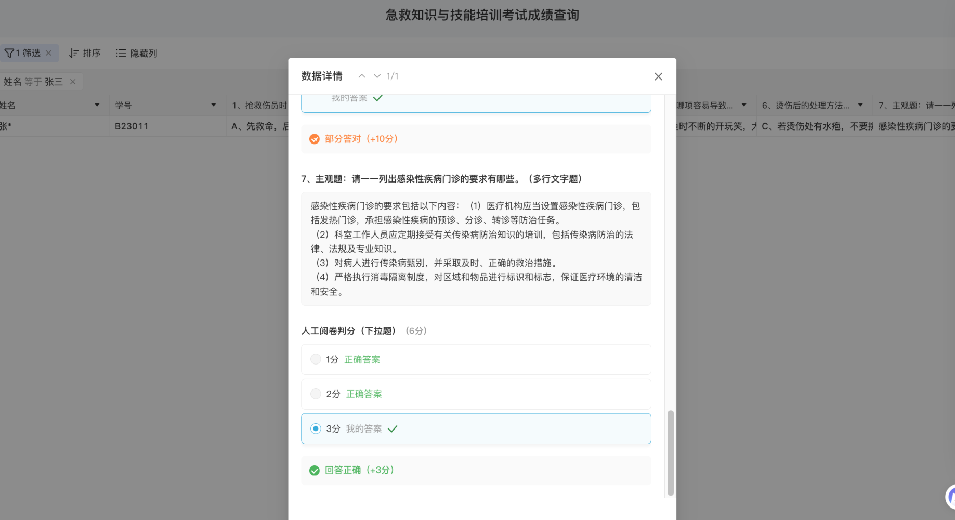
Task: Close the 数据详情 dialog
Action: click(658, 76)
